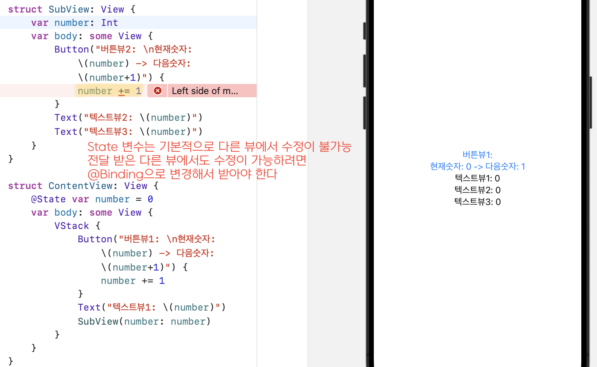Viewport: 597px width, 367px height.
Task: Click 'number += 1' inside ContentView's button
Action: (133, 280)
